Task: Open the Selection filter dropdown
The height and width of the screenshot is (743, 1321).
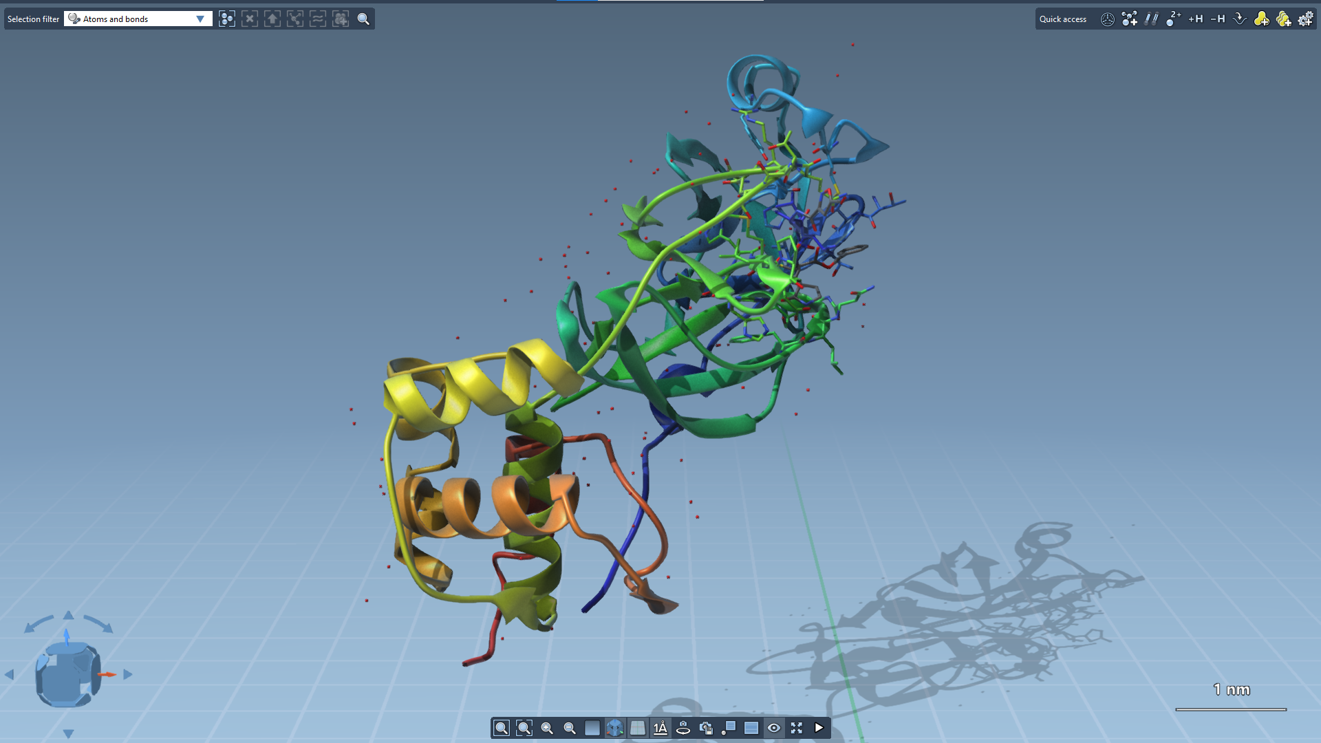Action: pyautogui.click(x=138, y=19)
